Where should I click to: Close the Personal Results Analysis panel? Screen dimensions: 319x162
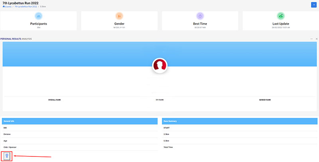[316, 39]
